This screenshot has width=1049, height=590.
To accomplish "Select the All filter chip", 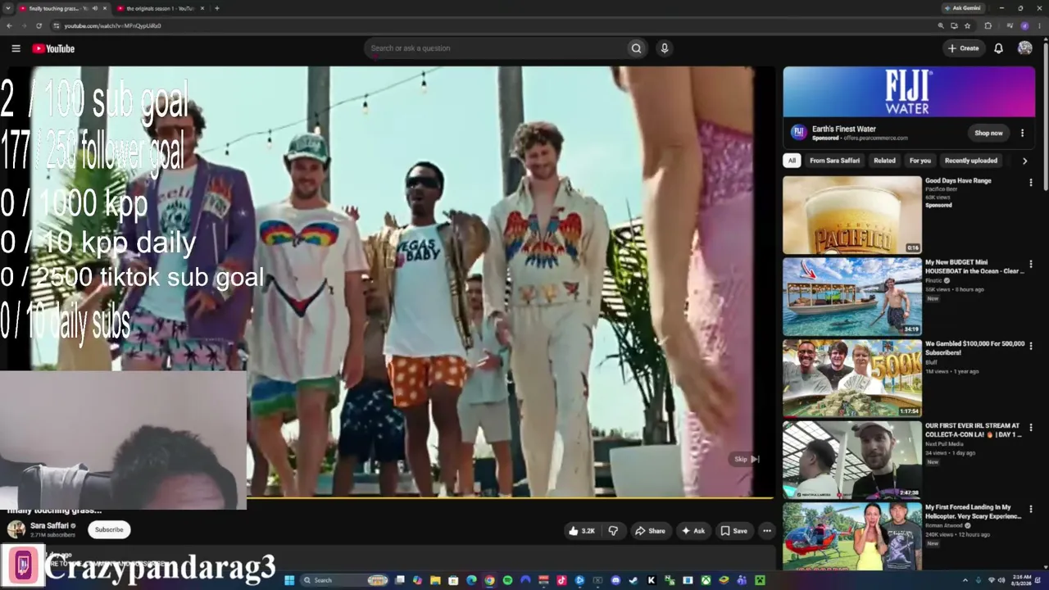I will (x=792, y=161).
